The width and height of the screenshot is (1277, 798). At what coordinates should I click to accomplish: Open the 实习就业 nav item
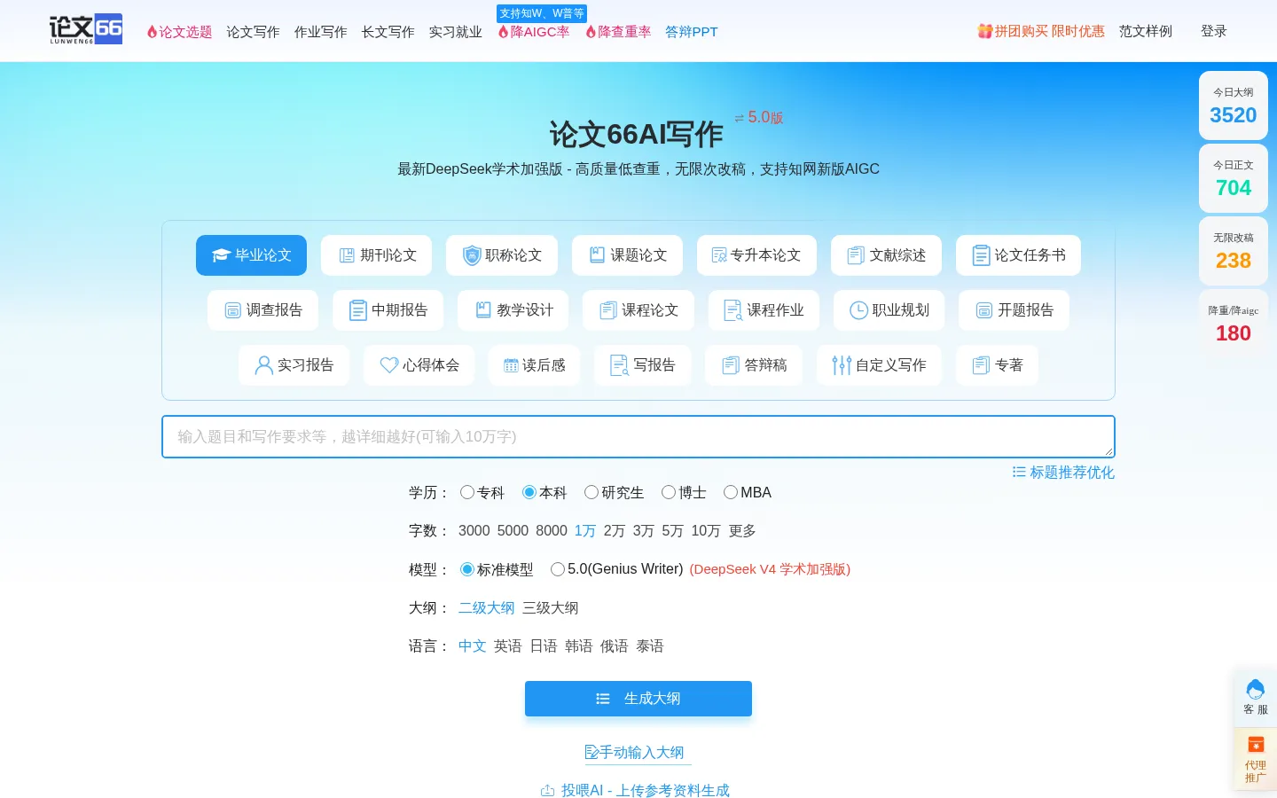click(x=455, y=32)
